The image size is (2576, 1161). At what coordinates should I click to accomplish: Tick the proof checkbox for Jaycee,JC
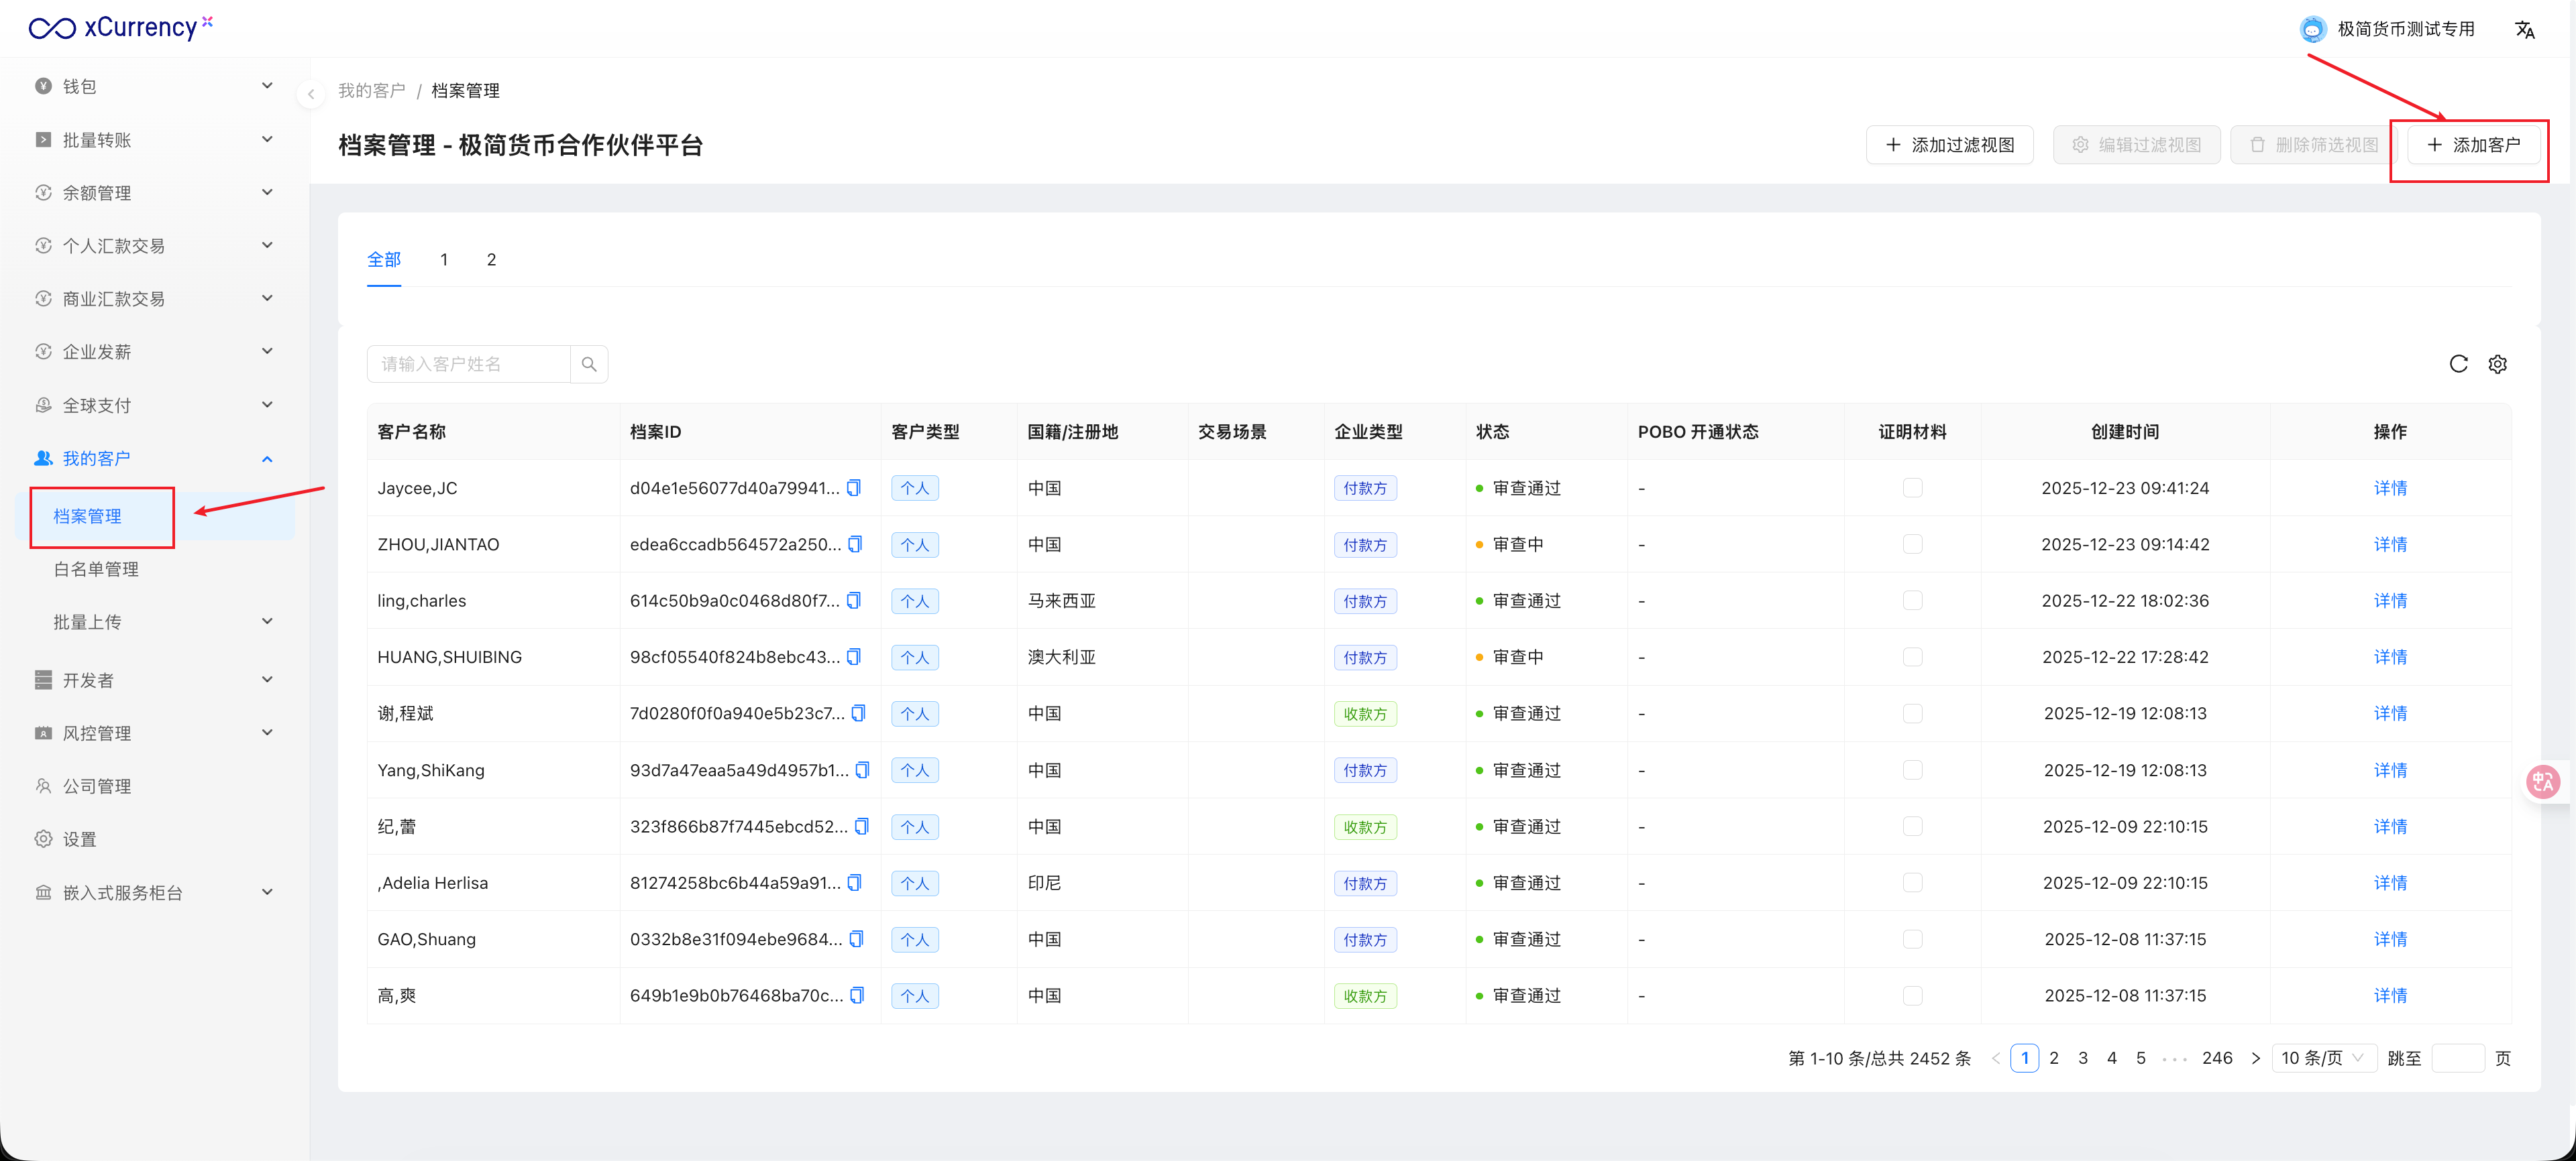(x=1912, y=487)
